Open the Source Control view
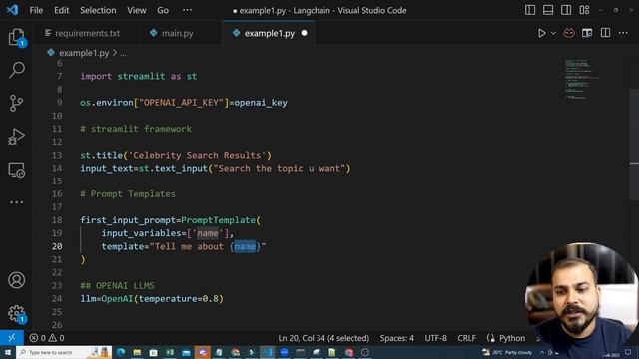This screenshot has width=639, height=359. pyautogui.click(x=16, y=103)
